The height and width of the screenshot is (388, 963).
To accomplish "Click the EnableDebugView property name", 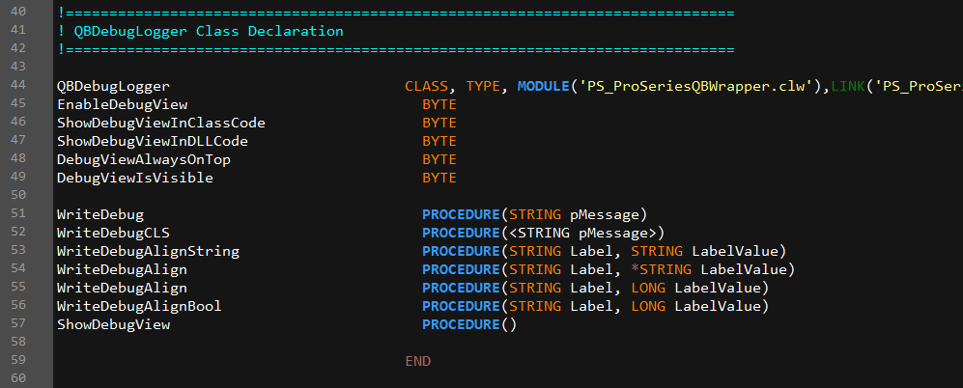I will [x=122, y=104].
